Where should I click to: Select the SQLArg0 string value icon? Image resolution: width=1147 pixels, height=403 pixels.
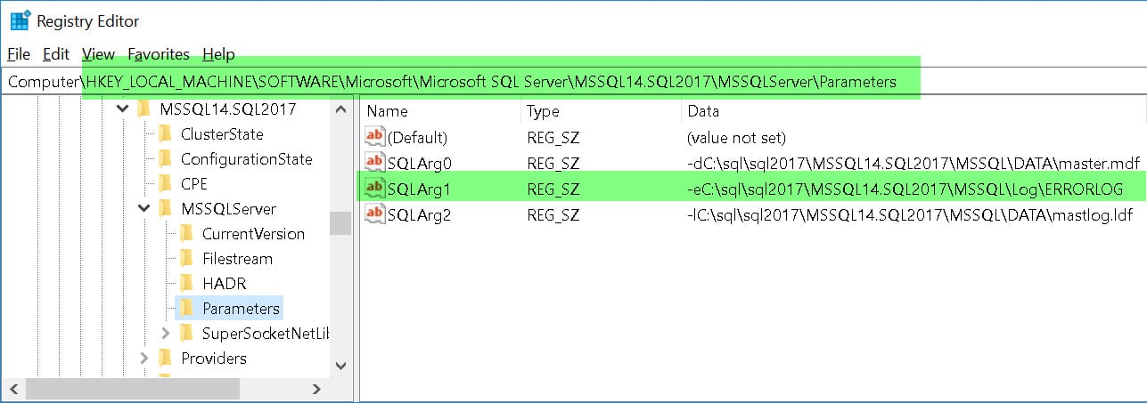[375, 163]
